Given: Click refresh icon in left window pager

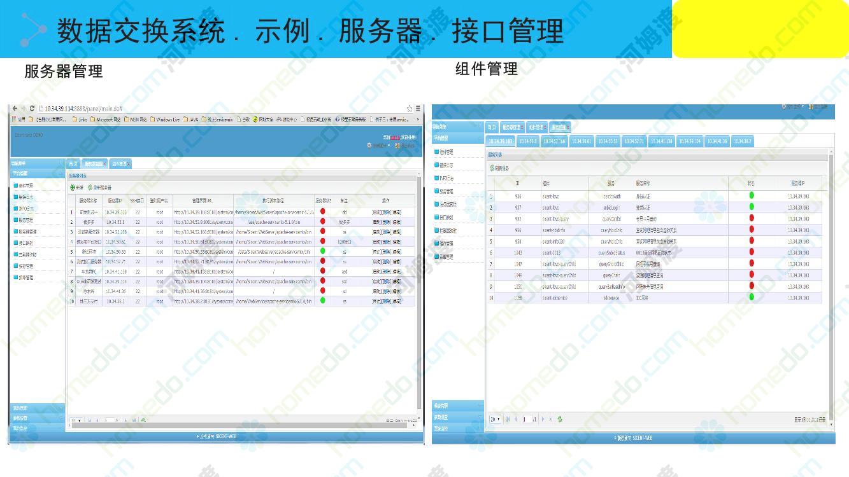Looking at the screenshot, I should [143, 420].
